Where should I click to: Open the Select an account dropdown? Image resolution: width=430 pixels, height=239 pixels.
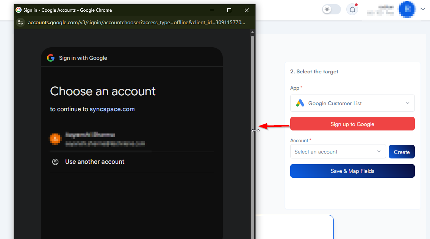(x=338, y=152)
